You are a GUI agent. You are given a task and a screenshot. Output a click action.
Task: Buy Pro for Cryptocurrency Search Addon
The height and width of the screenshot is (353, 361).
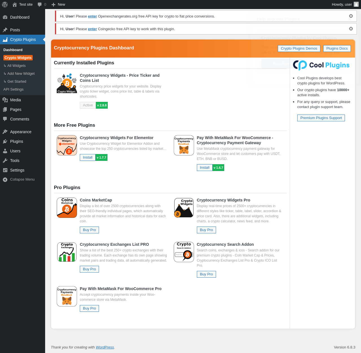(x=206, y=274)
